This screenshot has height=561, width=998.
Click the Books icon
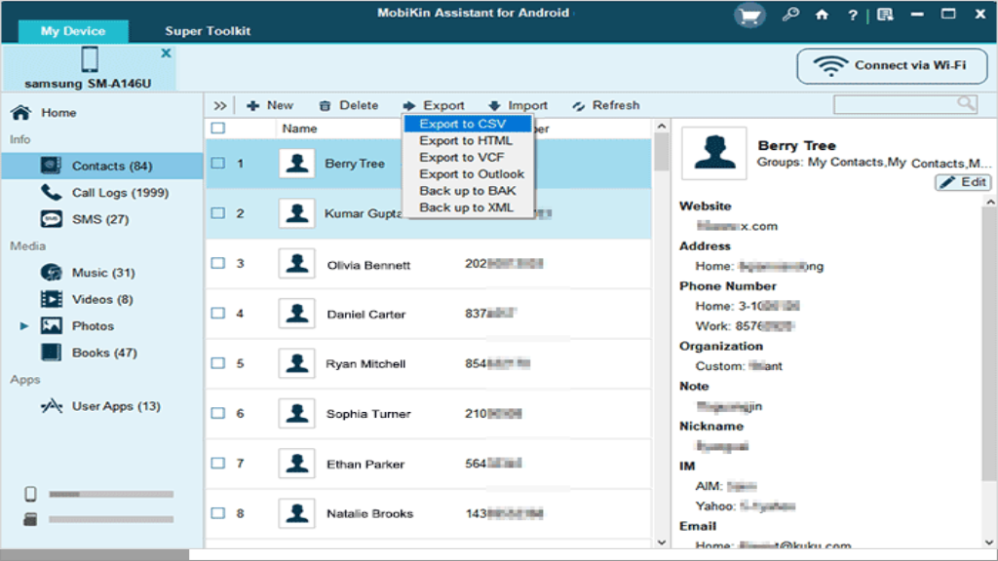51,353
